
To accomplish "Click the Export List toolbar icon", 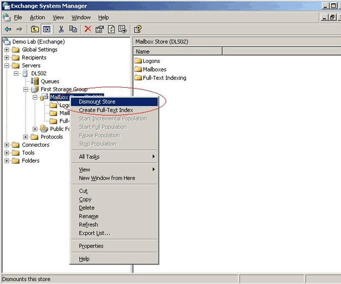I will click(x=123, y=29).
